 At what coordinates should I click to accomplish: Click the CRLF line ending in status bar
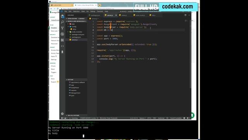[155, 118]
